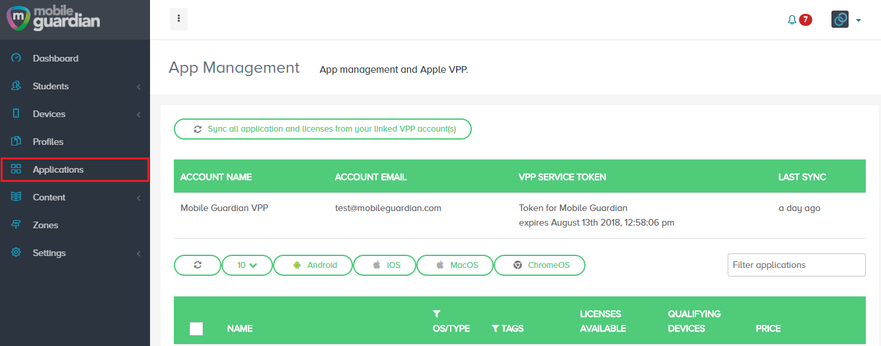Filter apps by MacOS
Screen dimensions: 881x346
tap(455, 265)
